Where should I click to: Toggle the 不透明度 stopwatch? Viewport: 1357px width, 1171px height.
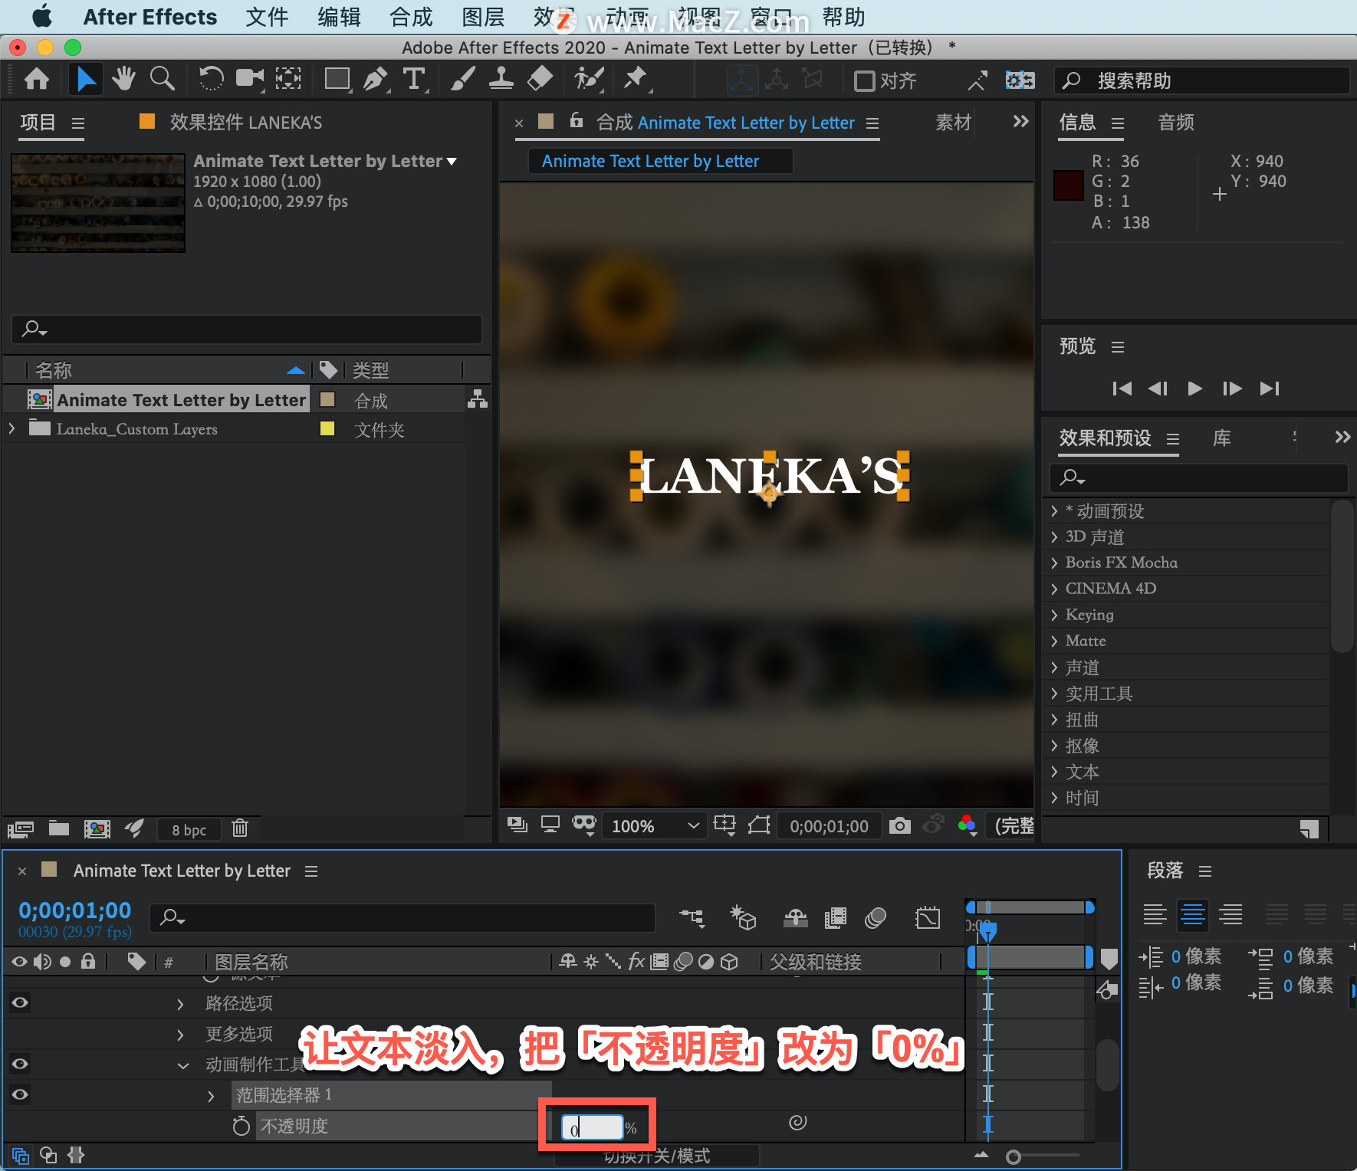(241, 1126)
